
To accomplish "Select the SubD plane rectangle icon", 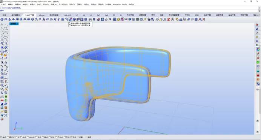I will click(6, 19).
